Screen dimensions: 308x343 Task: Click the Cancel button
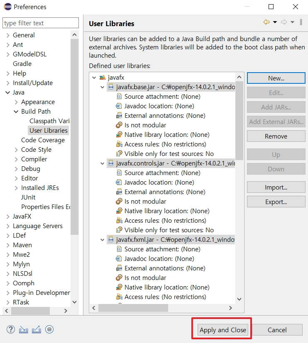tap(277, 330)
